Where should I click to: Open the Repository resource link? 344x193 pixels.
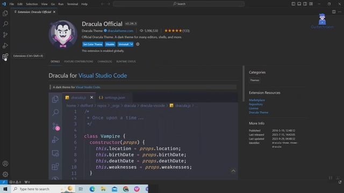(256, 104)
